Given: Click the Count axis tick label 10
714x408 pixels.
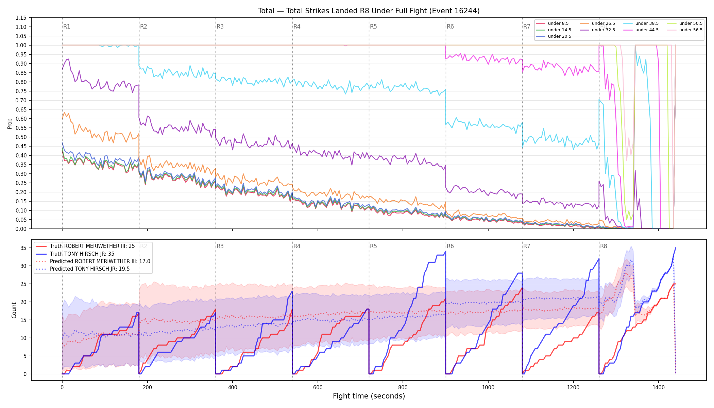Looking at the screenshot, I should (23, 338).
